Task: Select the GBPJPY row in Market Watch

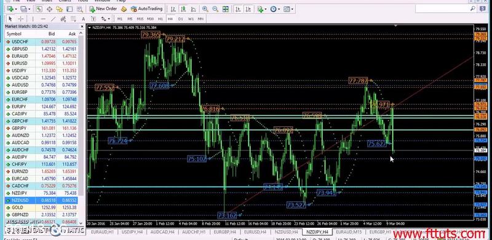Action: (x=41, y=128)
